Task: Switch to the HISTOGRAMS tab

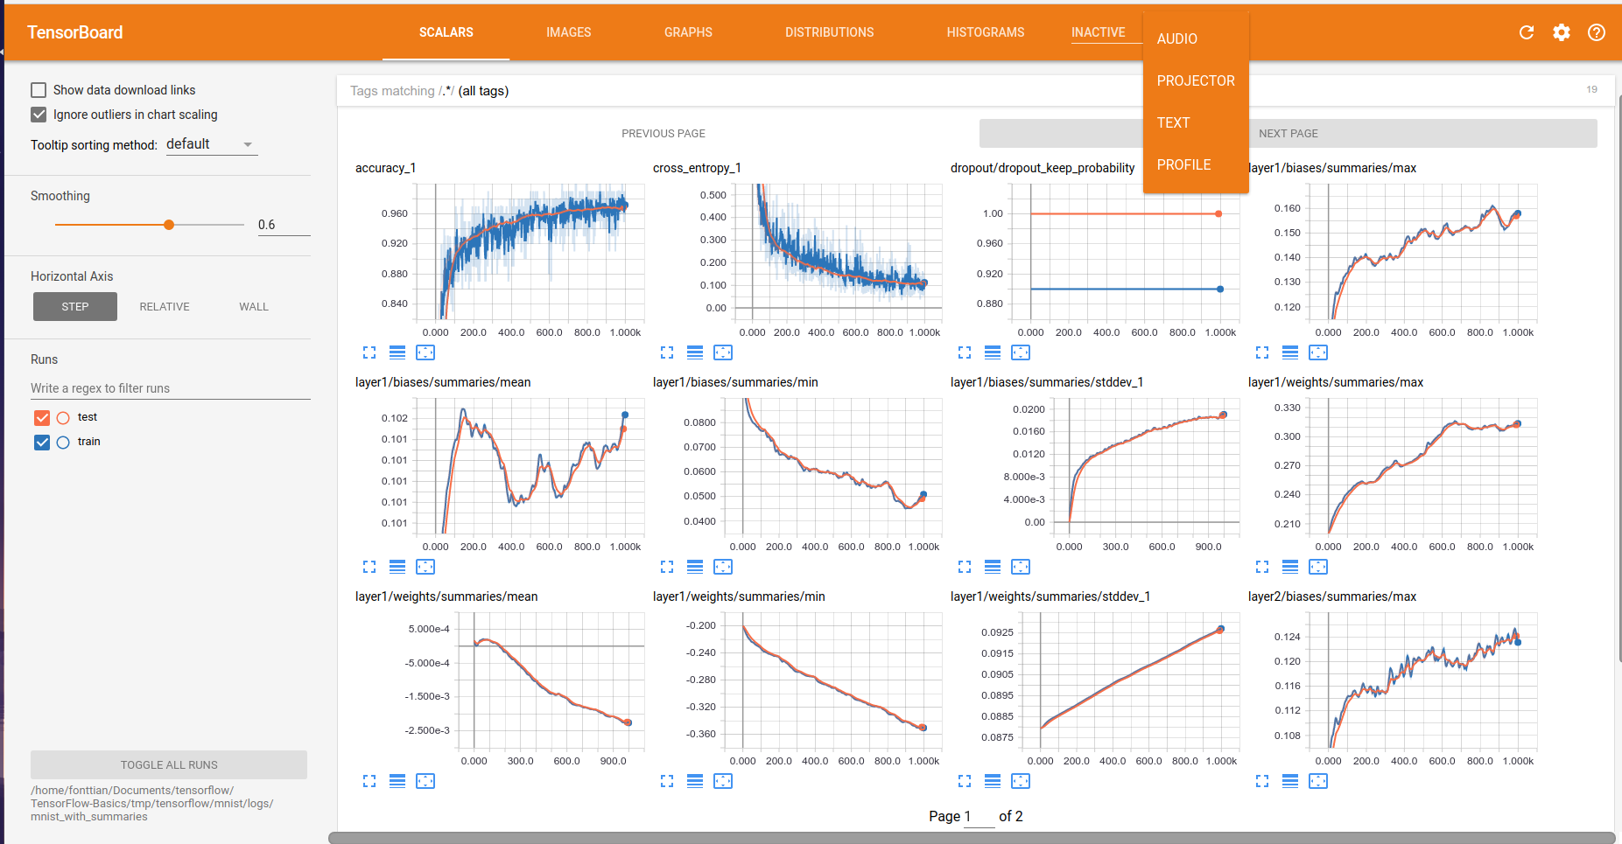Action: pyautogui.click(x=985, y=32)
